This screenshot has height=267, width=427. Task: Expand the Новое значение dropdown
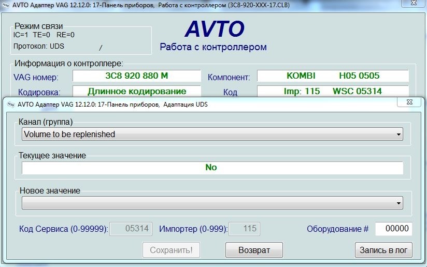pyautogui.click(x=212, y=203)
